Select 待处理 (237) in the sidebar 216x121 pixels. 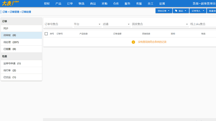coord(21,42)
